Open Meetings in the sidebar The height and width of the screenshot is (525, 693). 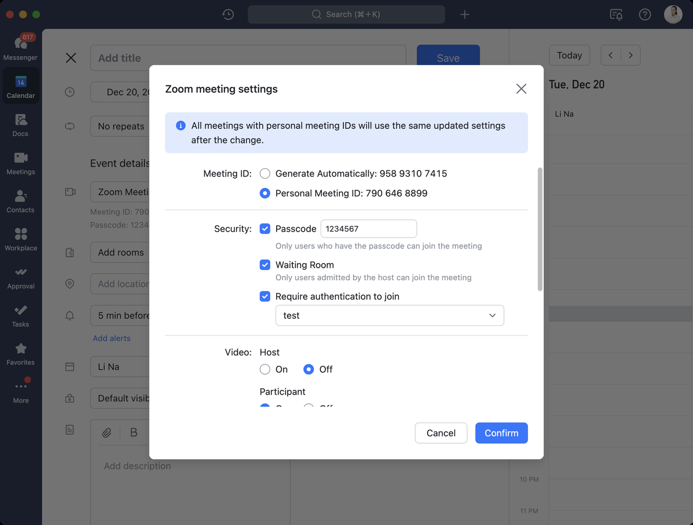point(21,162)
